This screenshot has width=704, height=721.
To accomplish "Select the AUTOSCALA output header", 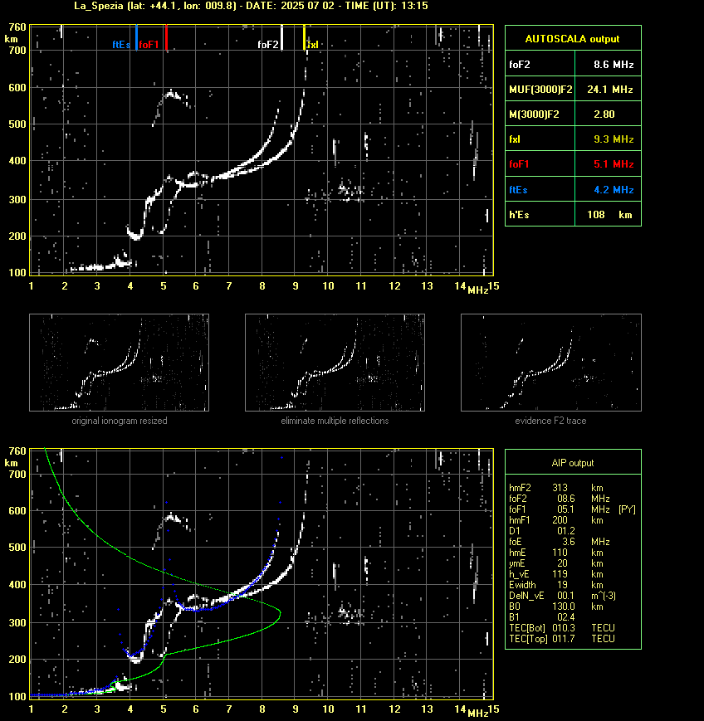I will [x=572, y=39].
